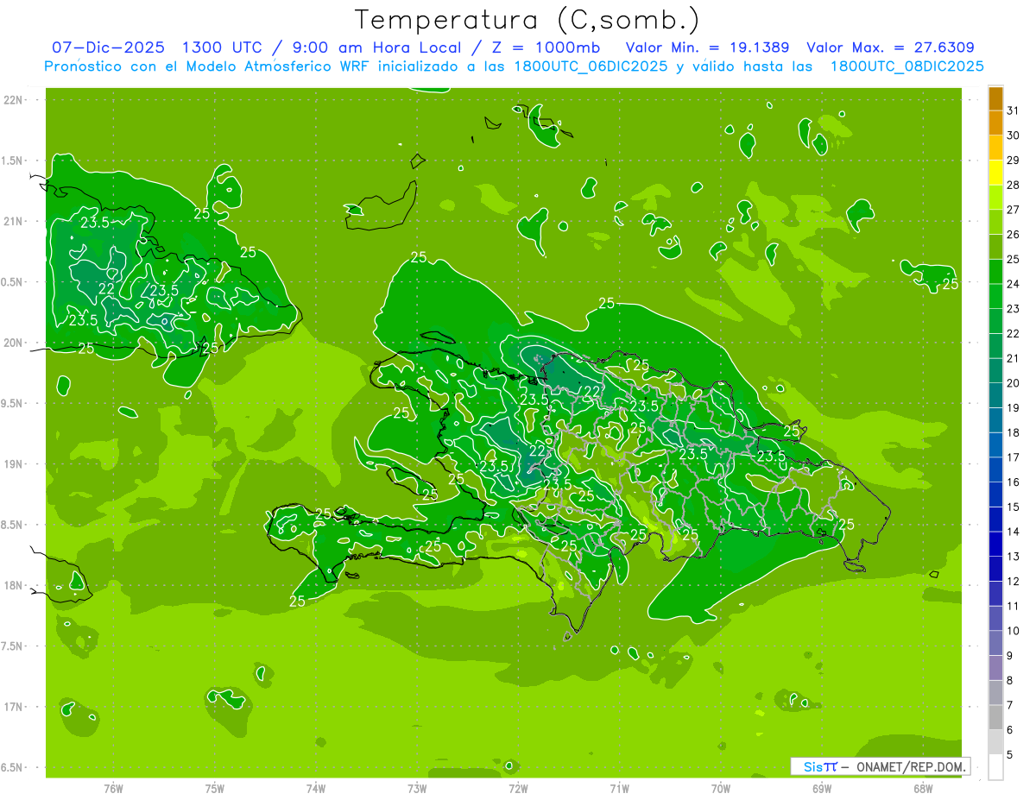Click the "Valor Min. = 19.1389" value
The height and width of the screenshot is (800, 1036).
pos(707,47)
